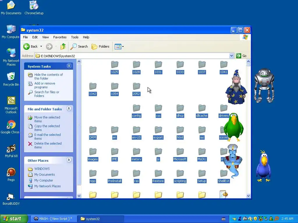Select the ShellExt folder
Viewport: 298px width, 223px height.
pyautogui.click(x=224, y=176)
